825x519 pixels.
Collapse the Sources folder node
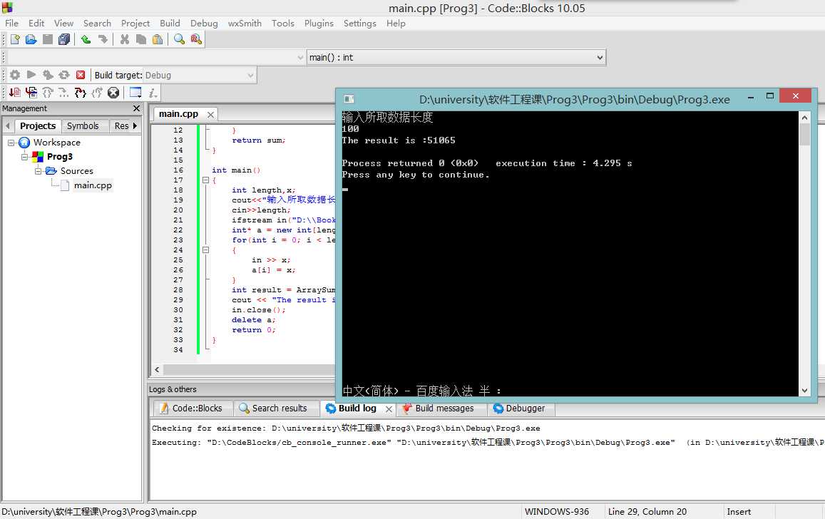click(38, 171)
